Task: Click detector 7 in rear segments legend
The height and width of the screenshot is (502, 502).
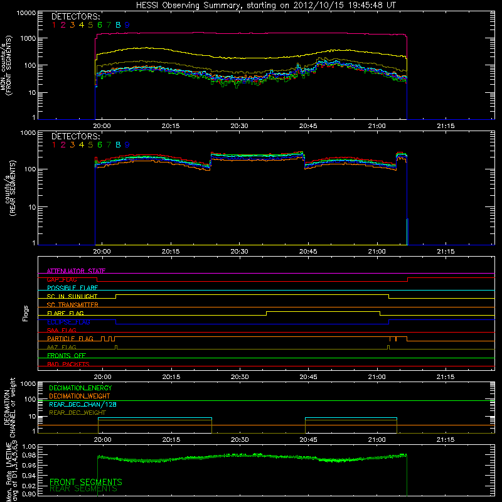Action: pos(109,145)
